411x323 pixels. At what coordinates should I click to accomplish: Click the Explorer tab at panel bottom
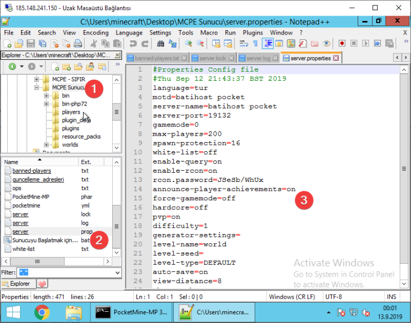18,284
